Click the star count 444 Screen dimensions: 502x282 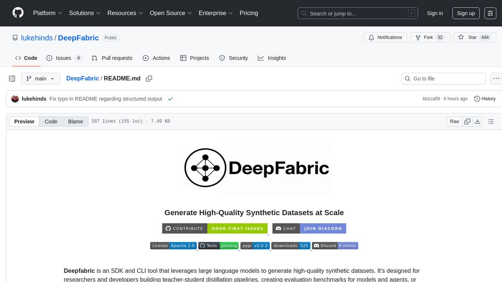pos(485,38)
